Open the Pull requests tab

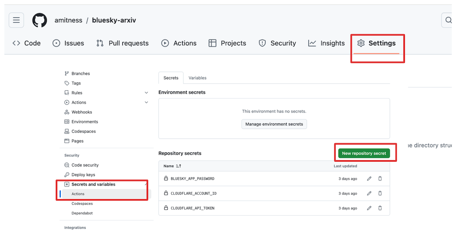tap(123, 43)
